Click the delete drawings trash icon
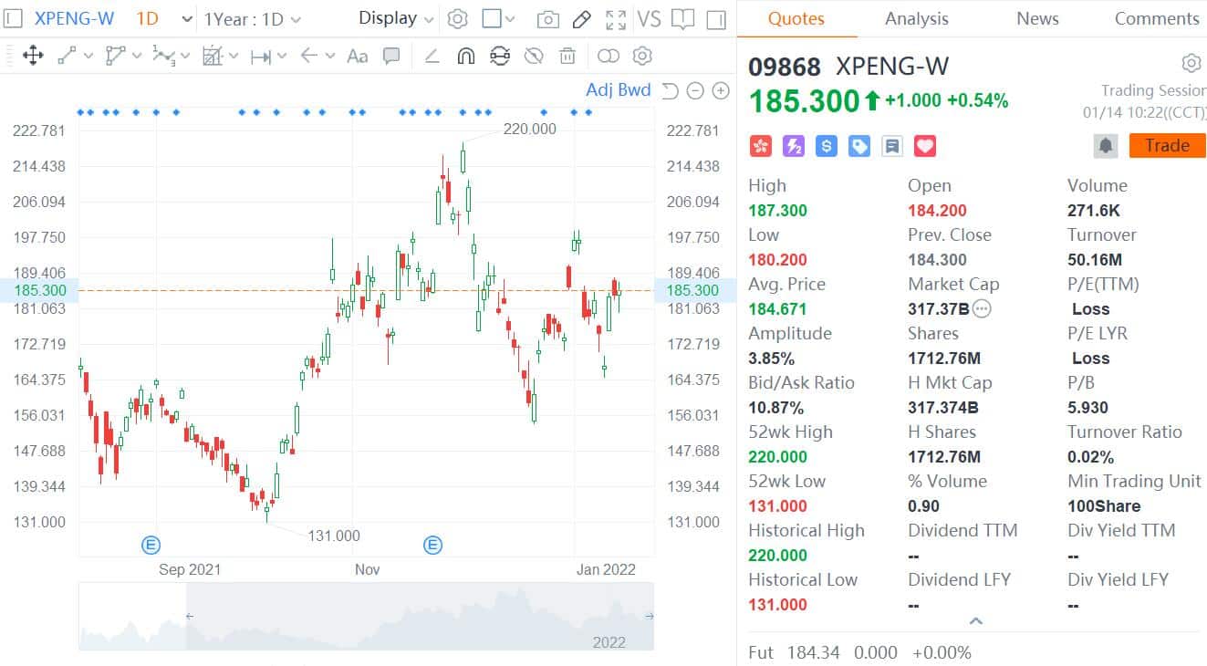Screen dimensions: 1207x666 568,56
